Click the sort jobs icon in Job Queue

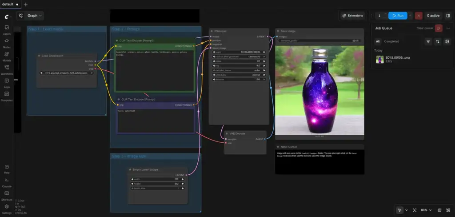(438, 41)
